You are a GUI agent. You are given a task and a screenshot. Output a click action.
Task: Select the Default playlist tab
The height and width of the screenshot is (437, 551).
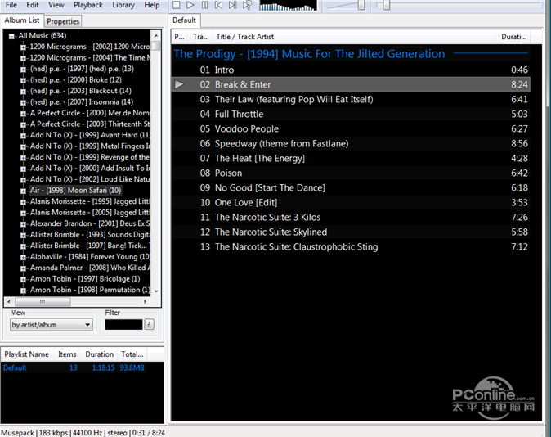[185, 20]
